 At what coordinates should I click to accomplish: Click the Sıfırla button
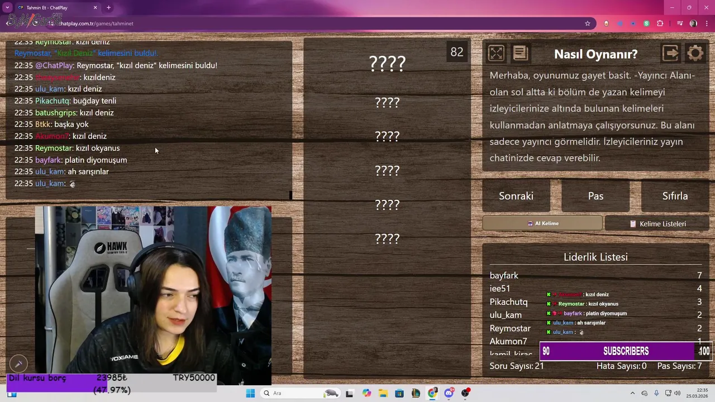point(675,196)
